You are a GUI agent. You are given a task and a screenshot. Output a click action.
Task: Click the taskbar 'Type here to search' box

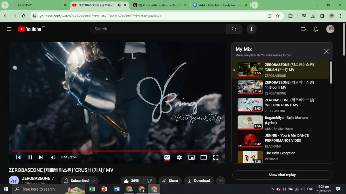[x=48, y=189]
